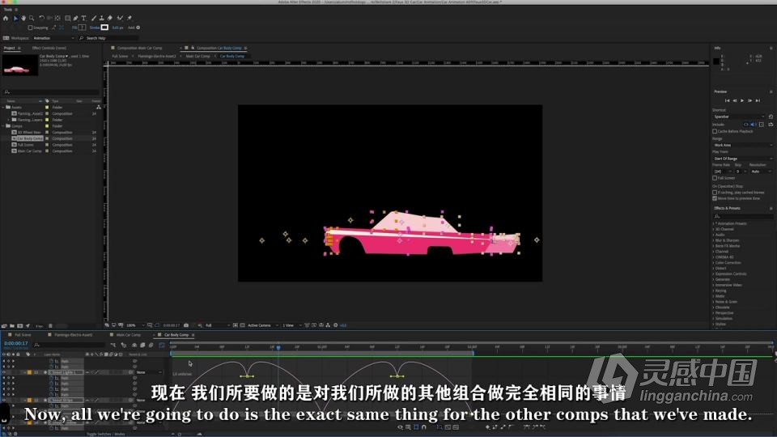
Task: Select the Pan Behind anchor point tool
Action: coord(57,18)
